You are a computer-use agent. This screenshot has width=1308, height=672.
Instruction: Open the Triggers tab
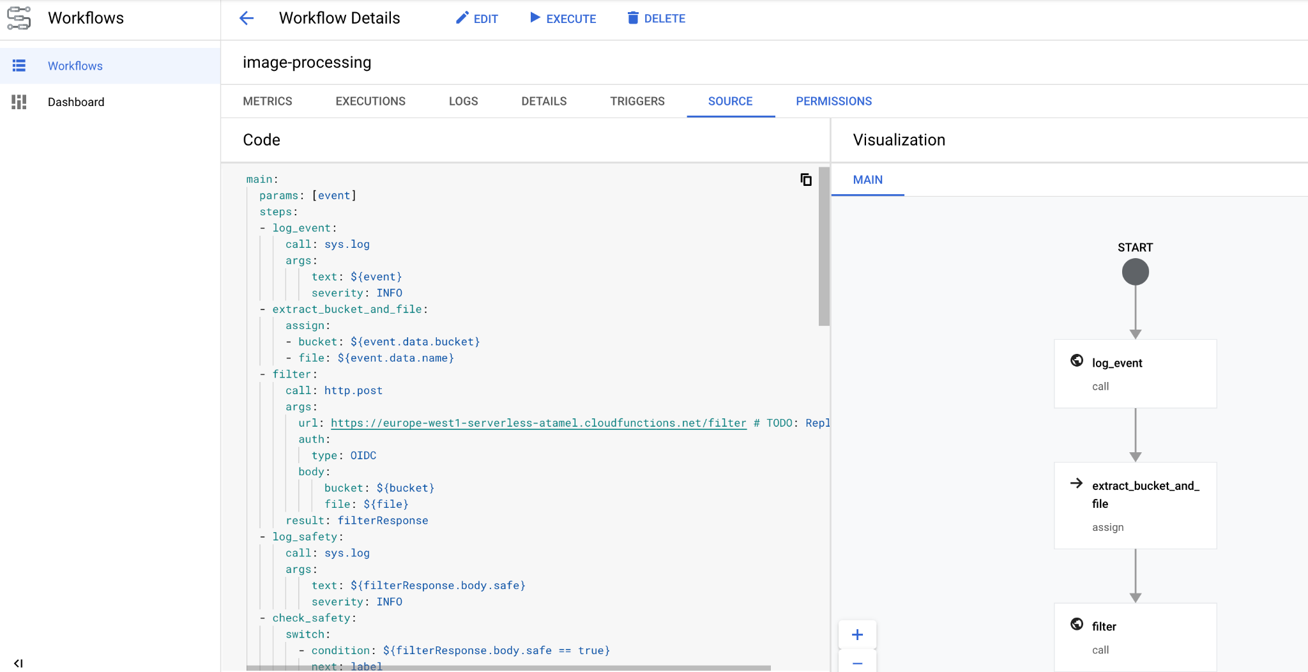click(x=637, y=101)
